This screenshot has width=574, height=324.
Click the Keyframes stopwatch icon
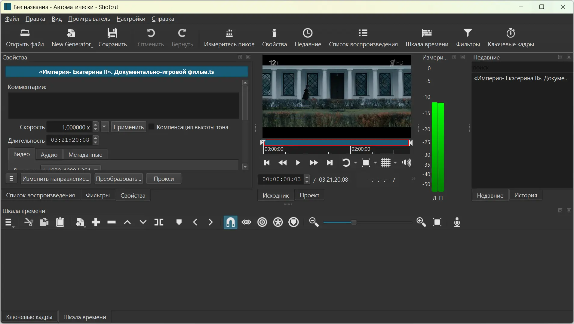click(511, 33)
